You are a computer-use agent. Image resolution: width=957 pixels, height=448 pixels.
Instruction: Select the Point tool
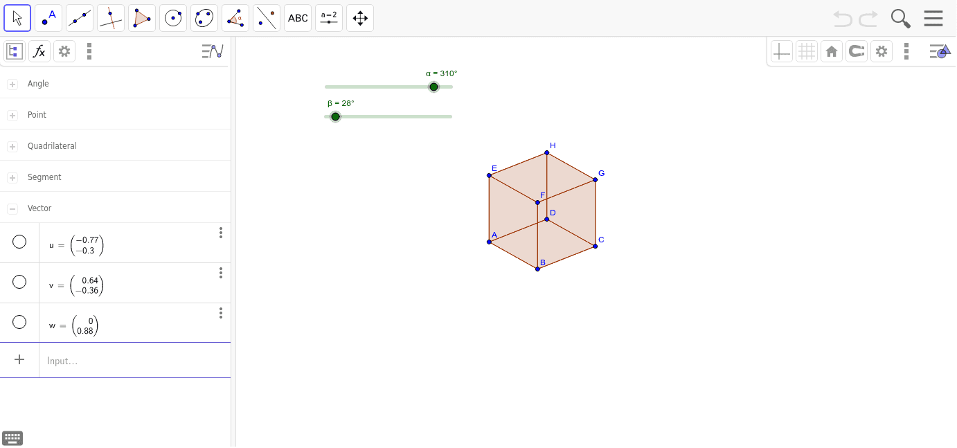pyautogui.click(x=48, y=17)
